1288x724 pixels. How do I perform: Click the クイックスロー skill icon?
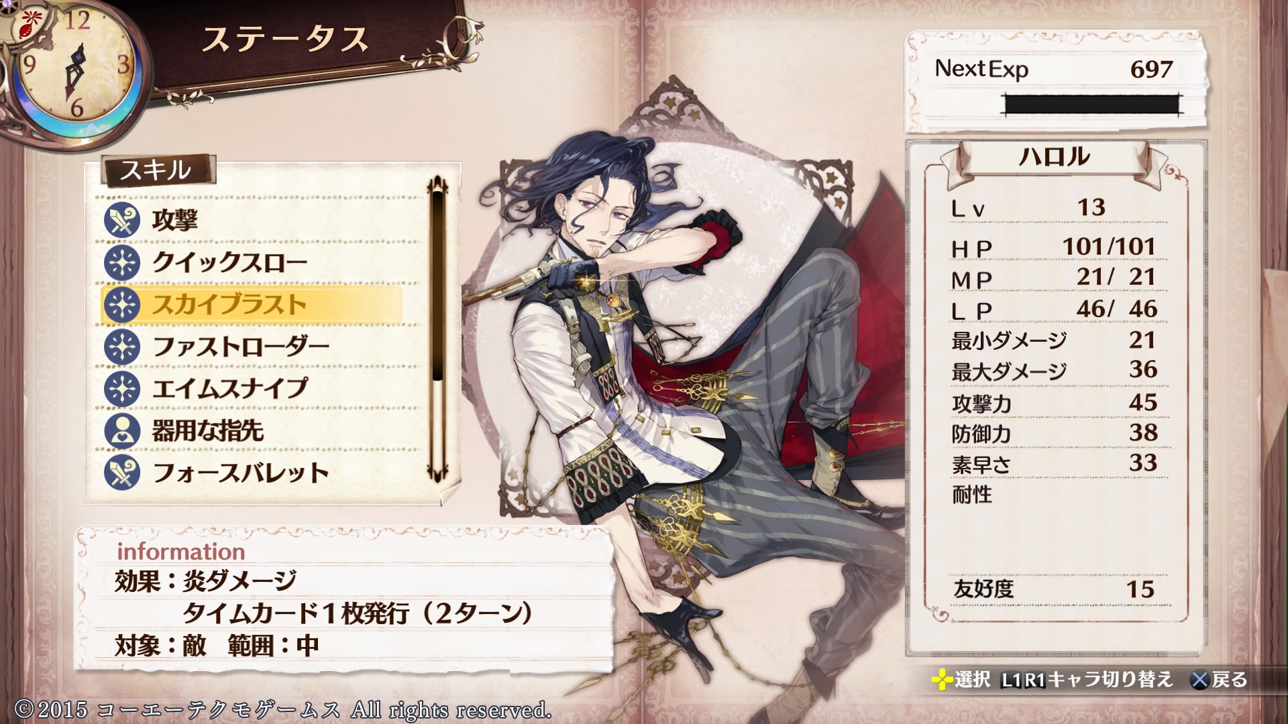(122, 263)
